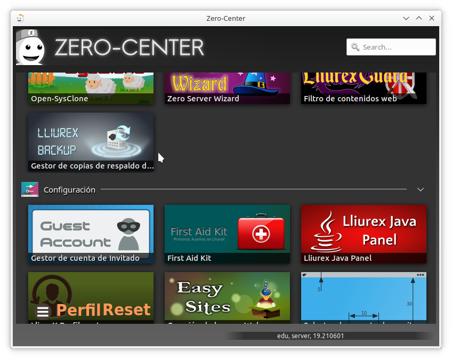This screenshot has height=359, width=452.
Task: Open Filtro de contenidos web tile
Action: pos(364,89)
